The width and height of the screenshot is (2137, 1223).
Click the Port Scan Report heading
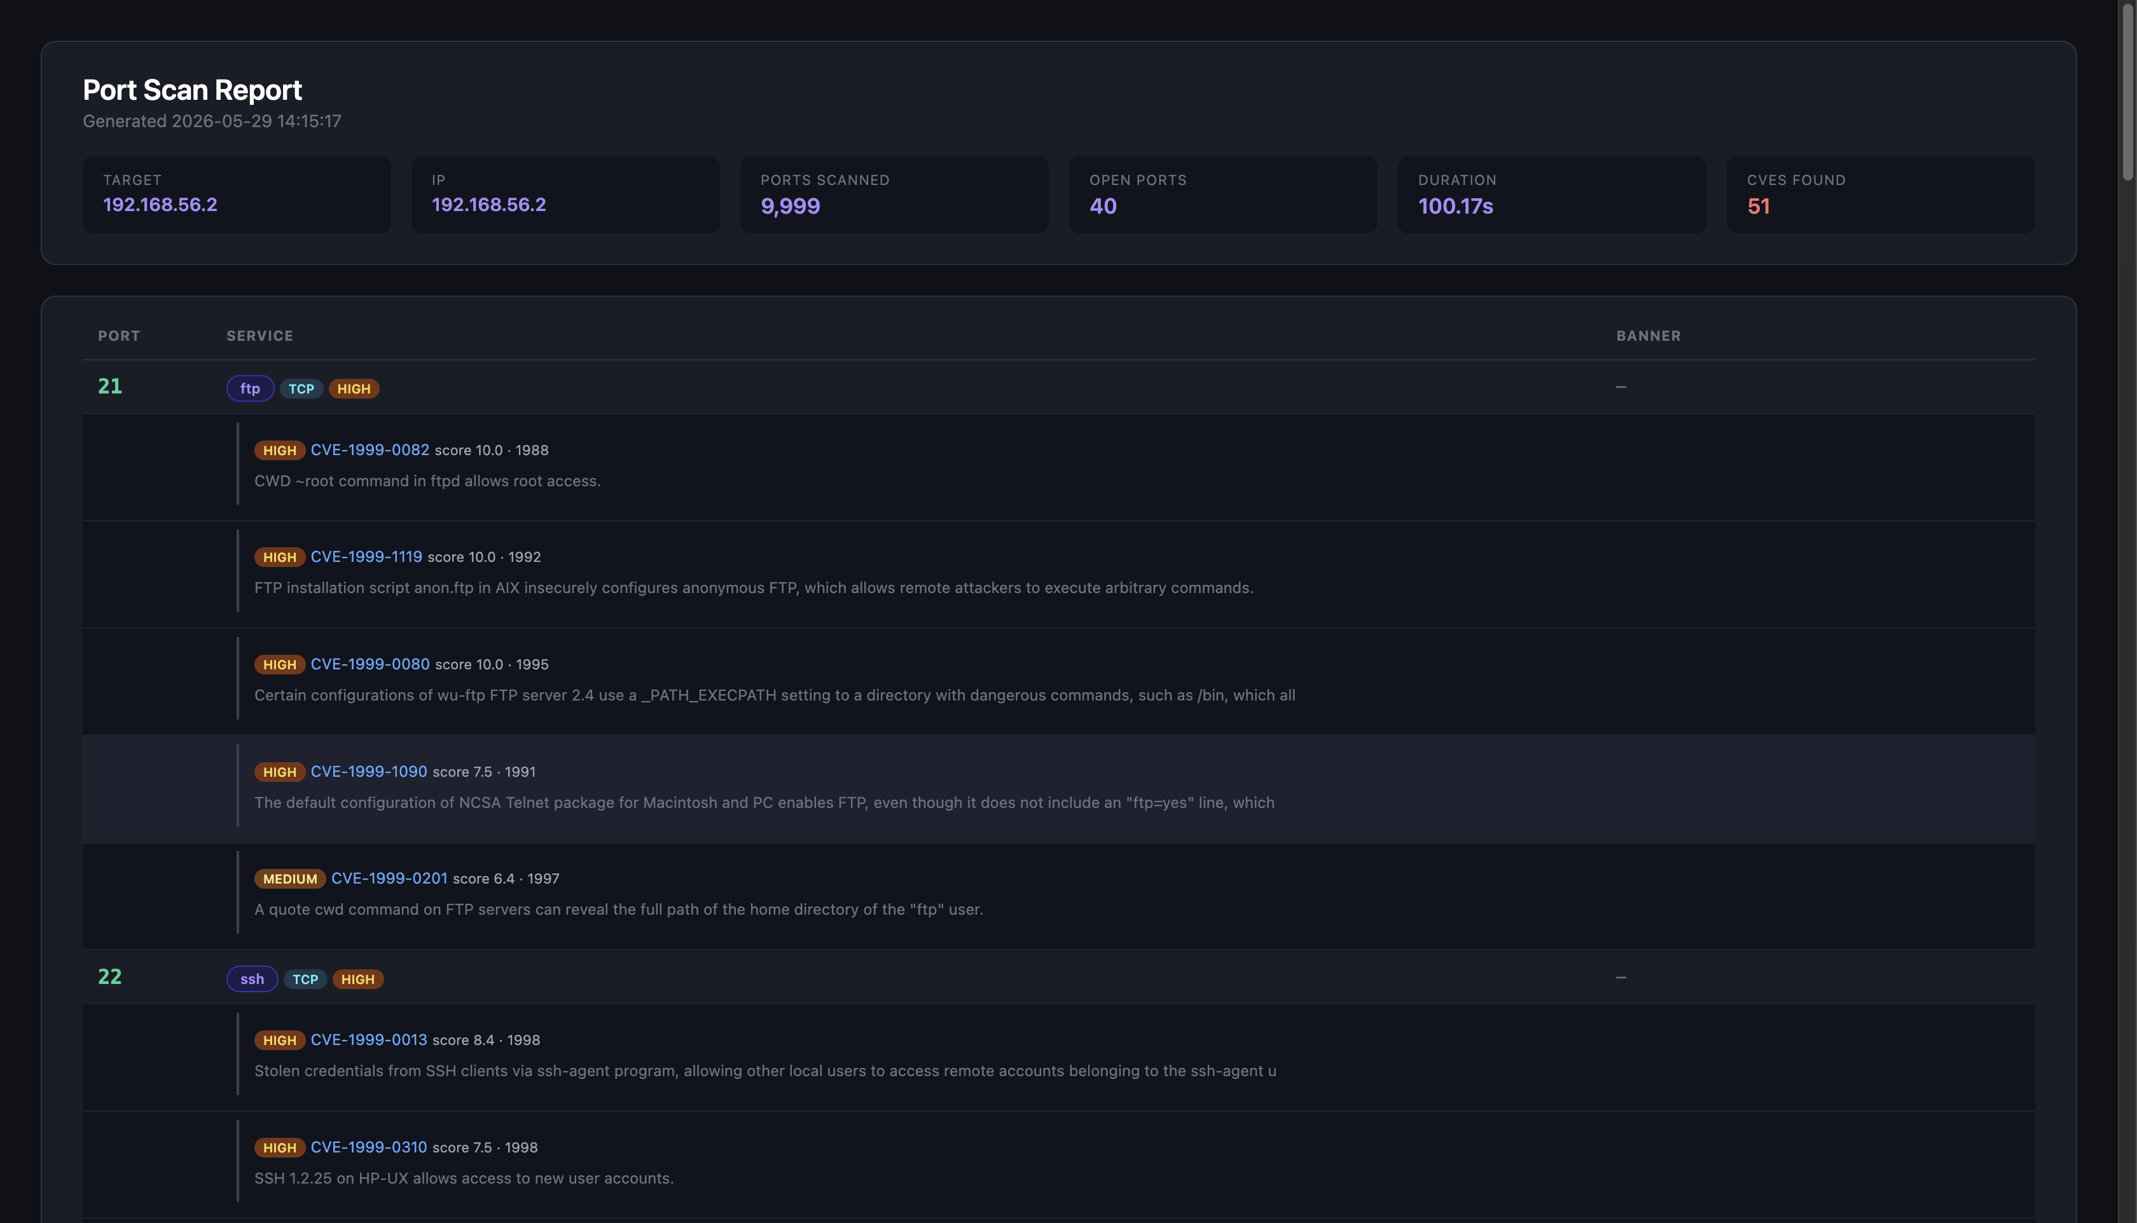pos(193,90)
